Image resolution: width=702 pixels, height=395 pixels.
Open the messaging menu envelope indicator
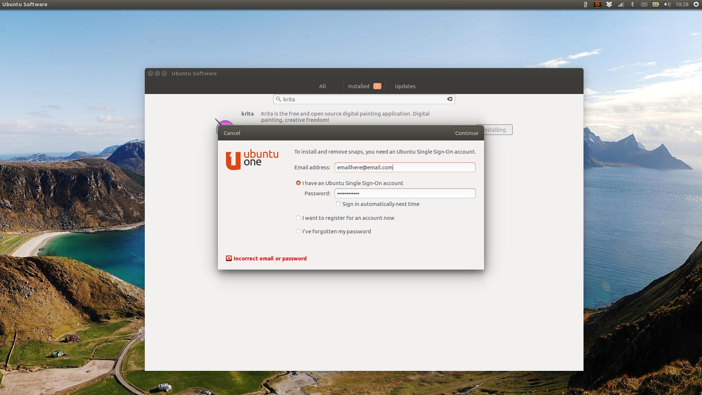pyautogui.click(x=644, y=4)
